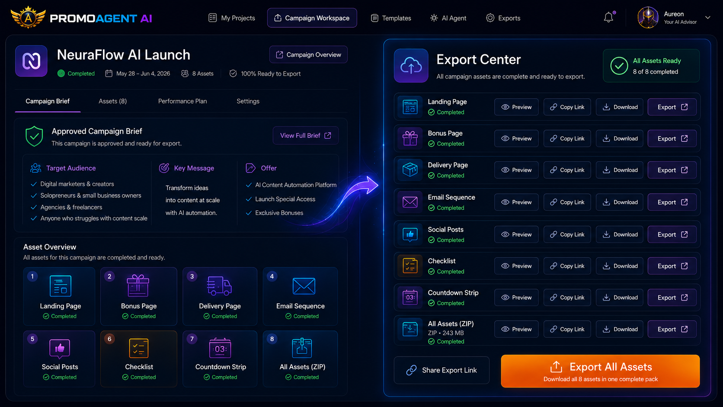
Task: Download the Bonus Page asset
Action: (x=620, y=138)
